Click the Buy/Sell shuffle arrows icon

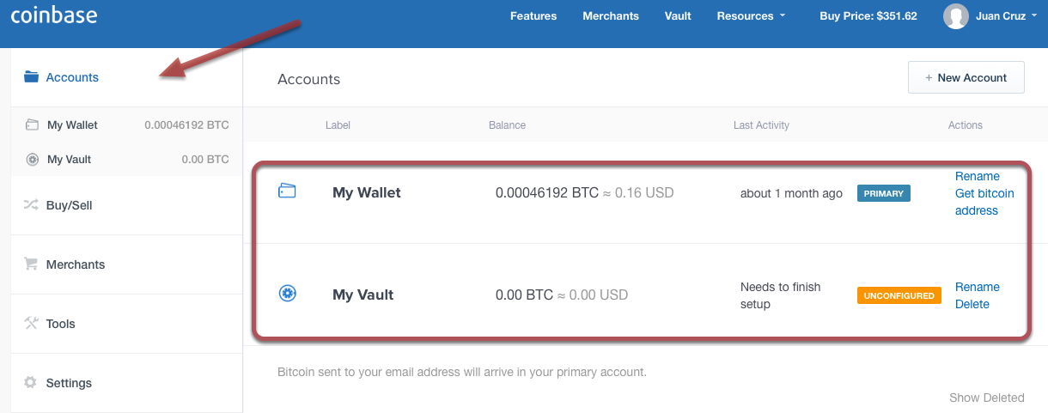[x=32, y=205]
